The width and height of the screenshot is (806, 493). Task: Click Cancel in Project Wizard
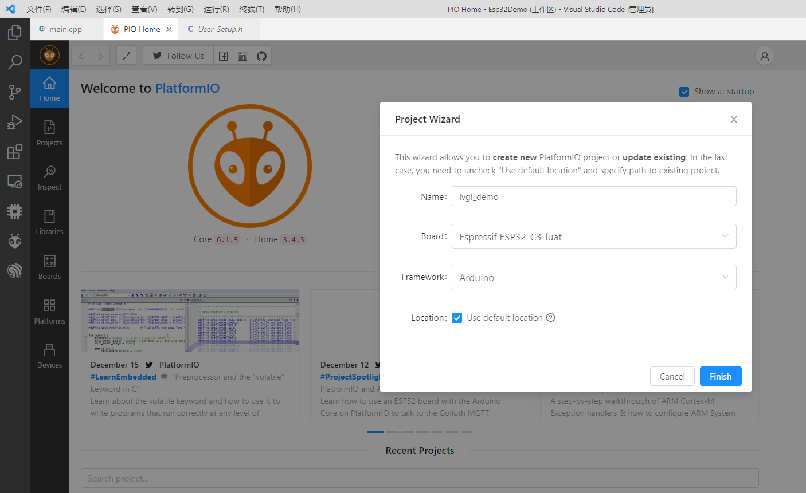pyautogui.click(x=672, y=376)
